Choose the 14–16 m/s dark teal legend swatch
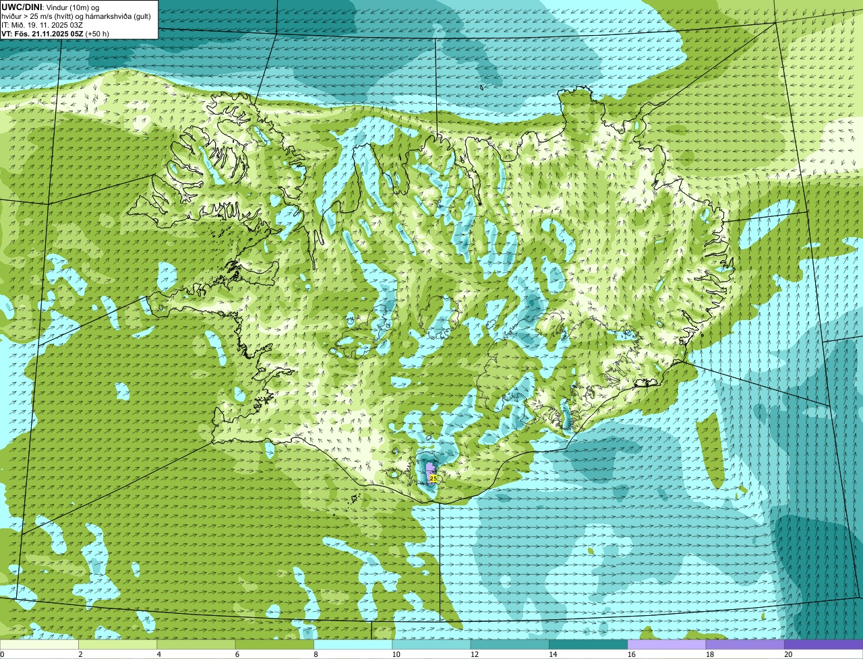This screenshot has height=659, width=863. coord(589,645)
